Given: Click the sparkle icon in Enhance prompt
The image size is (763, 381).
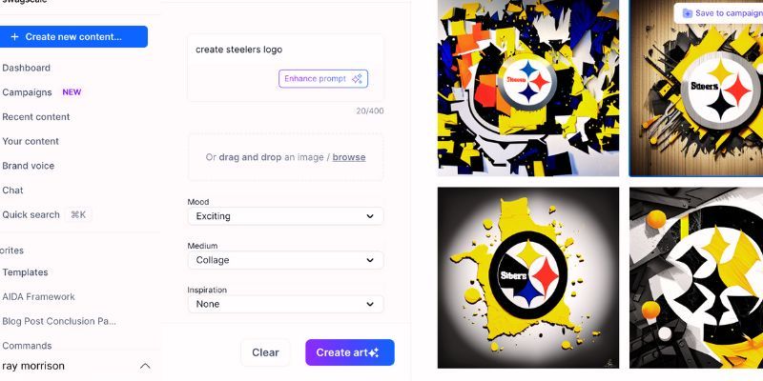Looking at the screenshot, I should 357,79.
